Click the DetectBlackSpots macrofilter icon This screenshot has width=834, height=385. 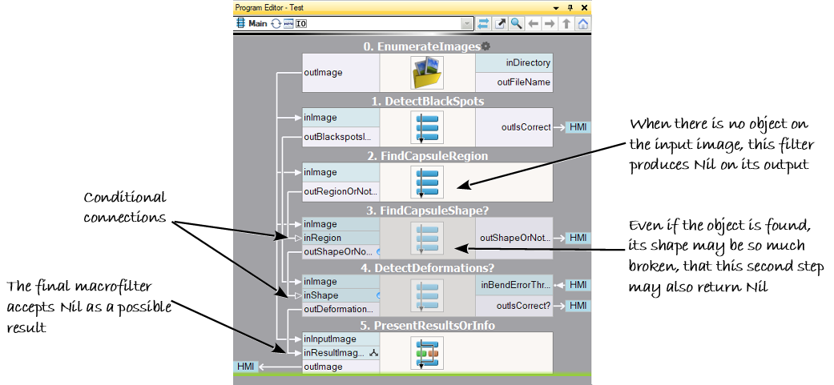(426, 127)
